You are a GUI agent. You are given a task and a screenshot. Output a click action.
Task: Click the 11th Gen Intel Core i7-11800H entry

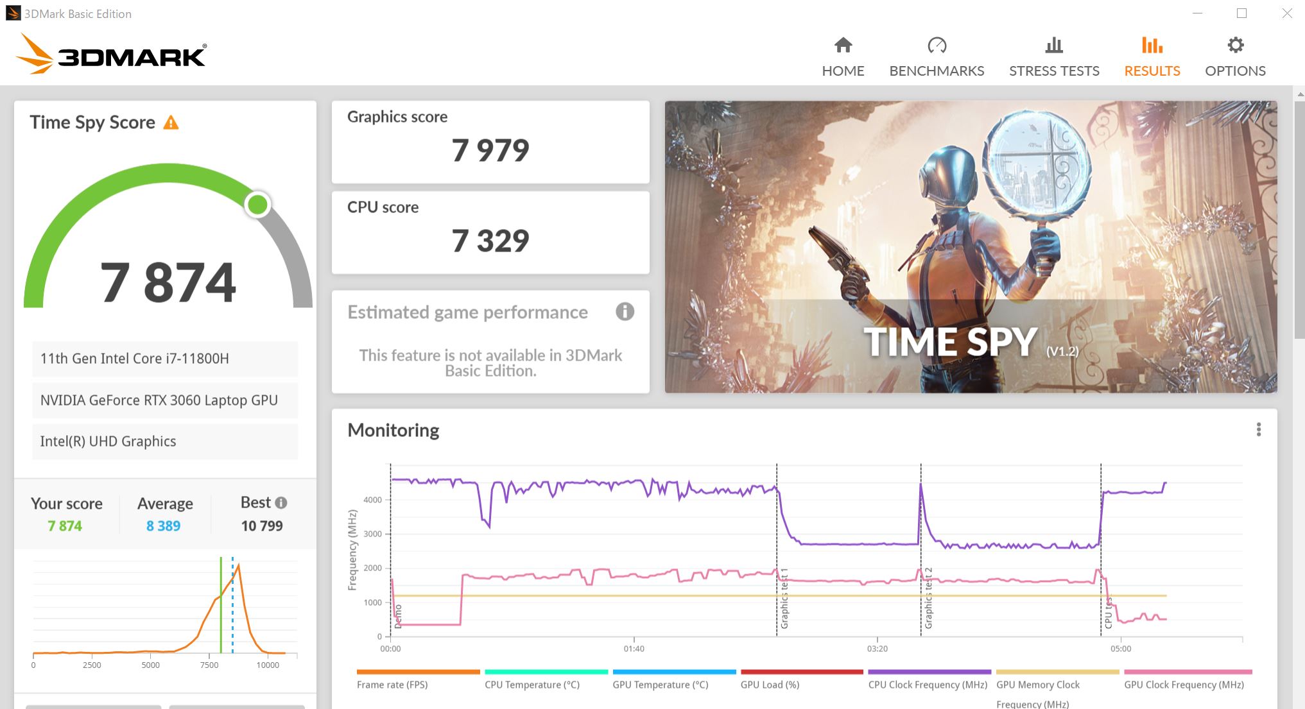pos(165,359)
